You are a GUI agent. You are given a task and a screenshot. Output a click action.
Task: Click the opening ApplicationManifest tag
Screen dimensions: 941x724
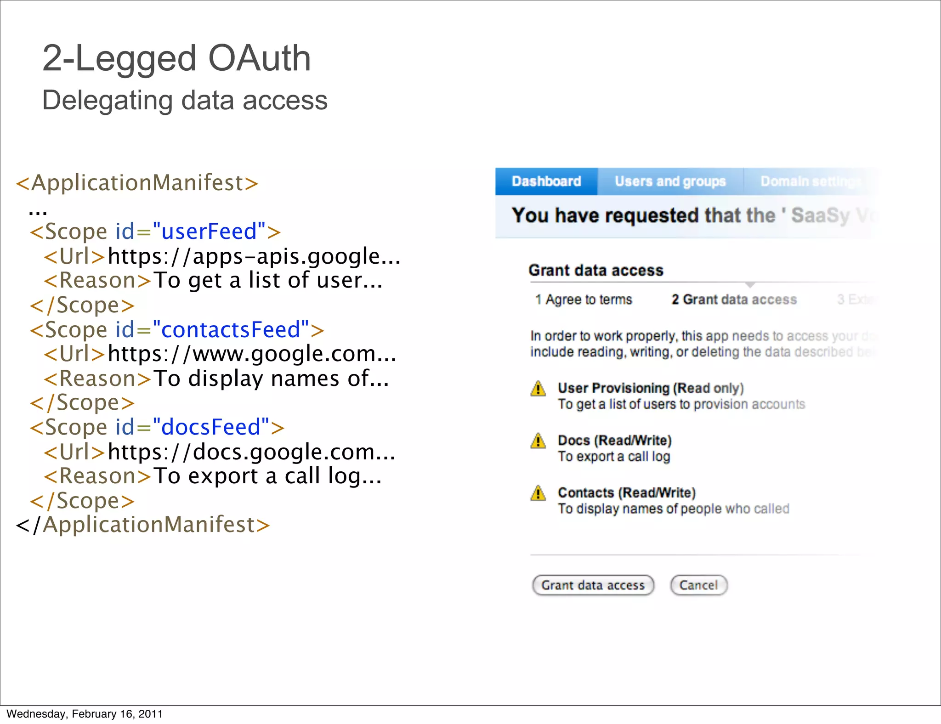click(137, 183)
